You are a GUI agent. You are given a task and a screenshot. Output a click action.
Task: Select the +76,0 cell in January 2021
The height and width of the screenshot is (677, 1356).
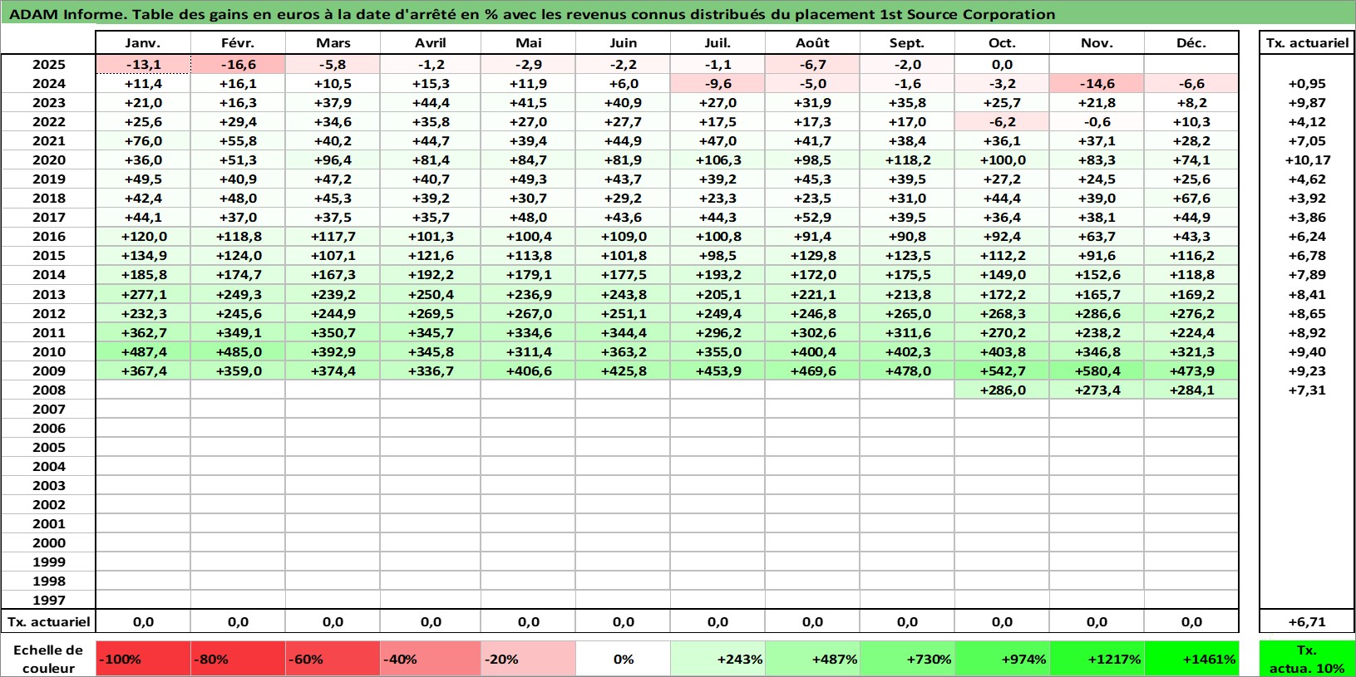click(143, 140)
